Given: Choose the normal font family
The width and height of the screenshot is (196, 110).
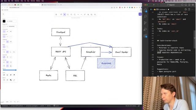Looking at the screenshot, I should pyautogui.click(x=7, y=57).
